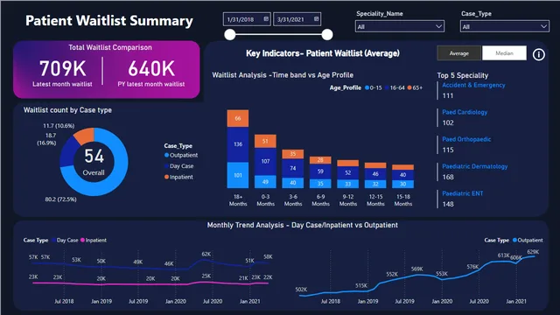The height and width of the screenshot is (315, 560).
Task: Switch to Median view
Action: pos(504,53)
